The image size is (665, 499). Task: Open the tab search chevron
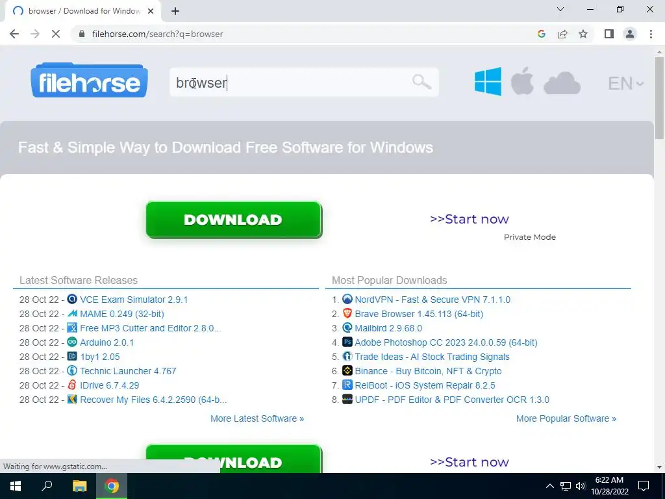coord(560,9)
